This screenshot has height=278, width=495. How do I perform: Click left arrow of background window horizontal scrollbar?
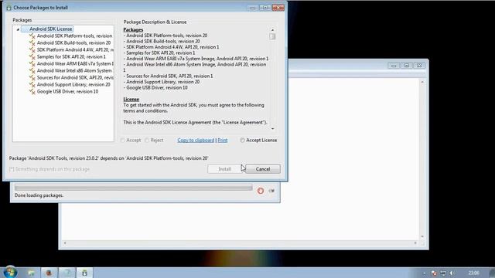tap(65, 243)
